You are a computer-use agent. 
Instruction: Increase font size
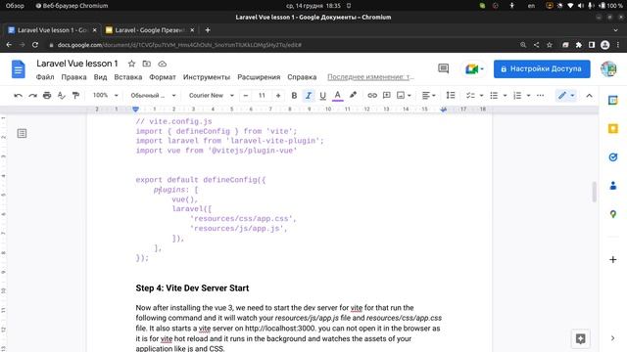278,96
